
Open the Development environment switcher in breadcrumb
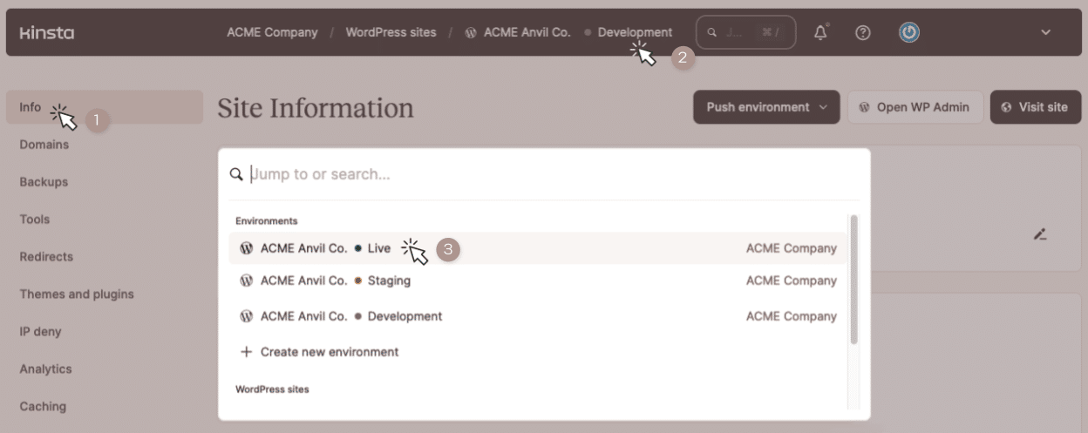pos(634,32)
